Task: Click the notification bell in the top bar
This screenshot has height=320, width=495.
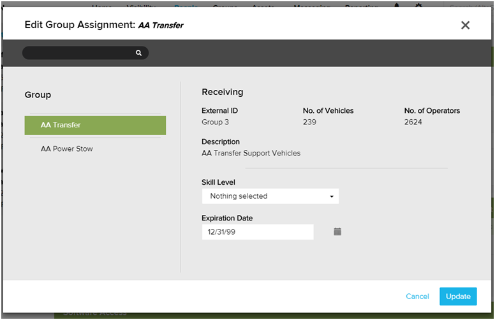Action: 397,6
